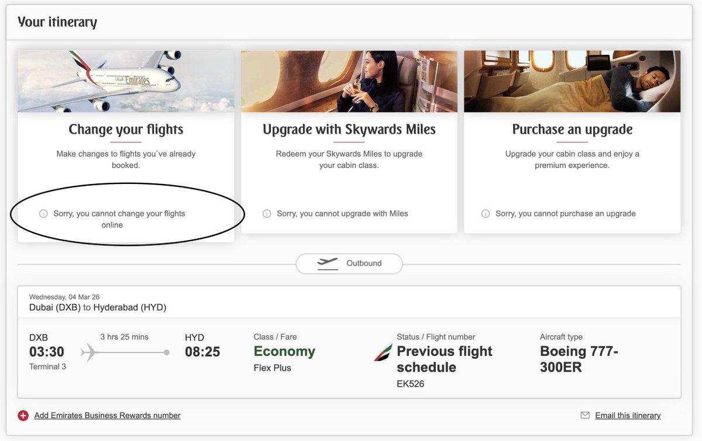
Task: Click the takeoff plane icon in Outbound pill
Action: pos(328,263)
